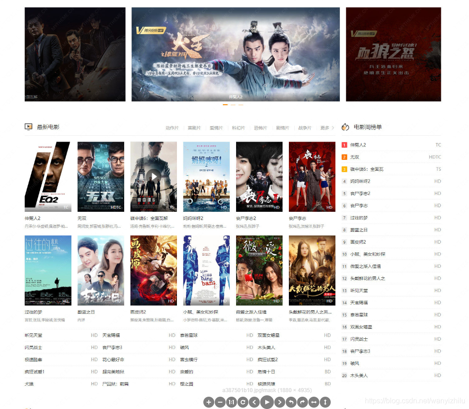
Task: Open 疯狂试爱1 in the bottom text list
Action: [35, 372]
